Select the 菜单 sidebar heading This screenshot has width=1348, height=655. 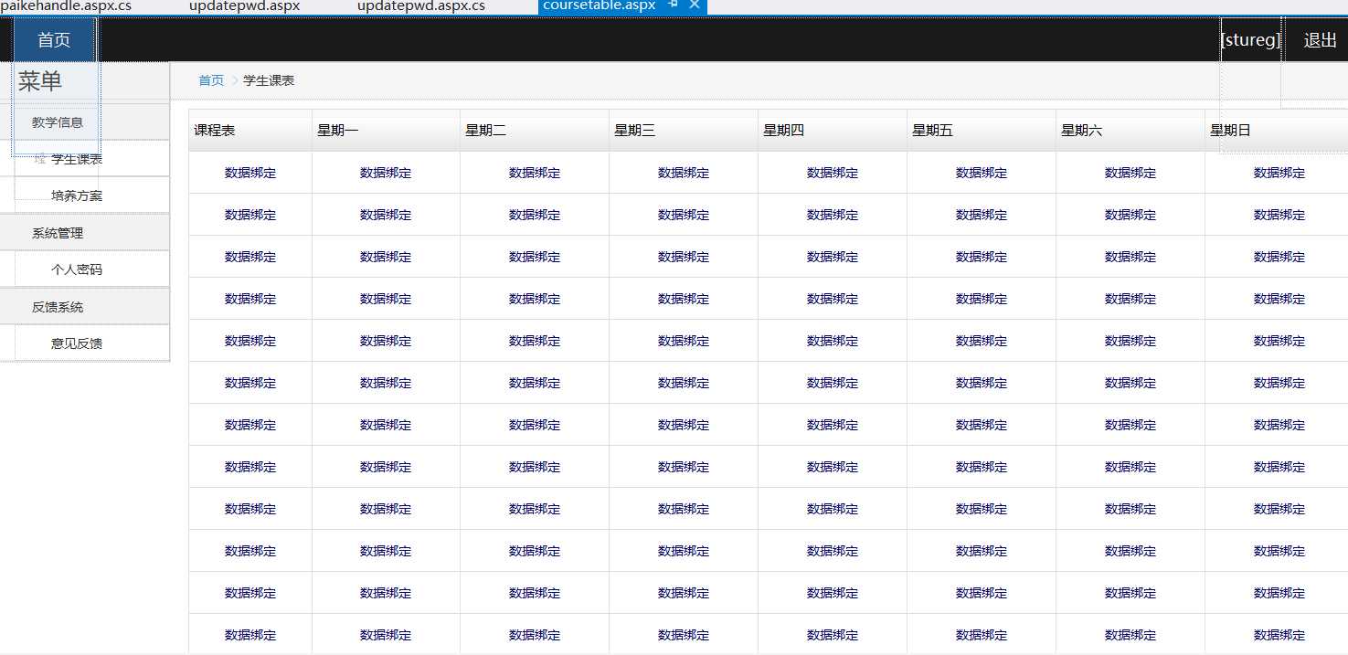40,81
